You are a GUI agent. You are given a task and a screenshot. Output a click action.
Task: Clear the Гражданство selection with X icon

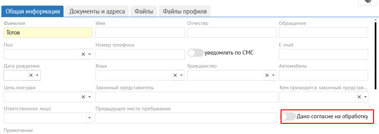(x=267, y=76)
